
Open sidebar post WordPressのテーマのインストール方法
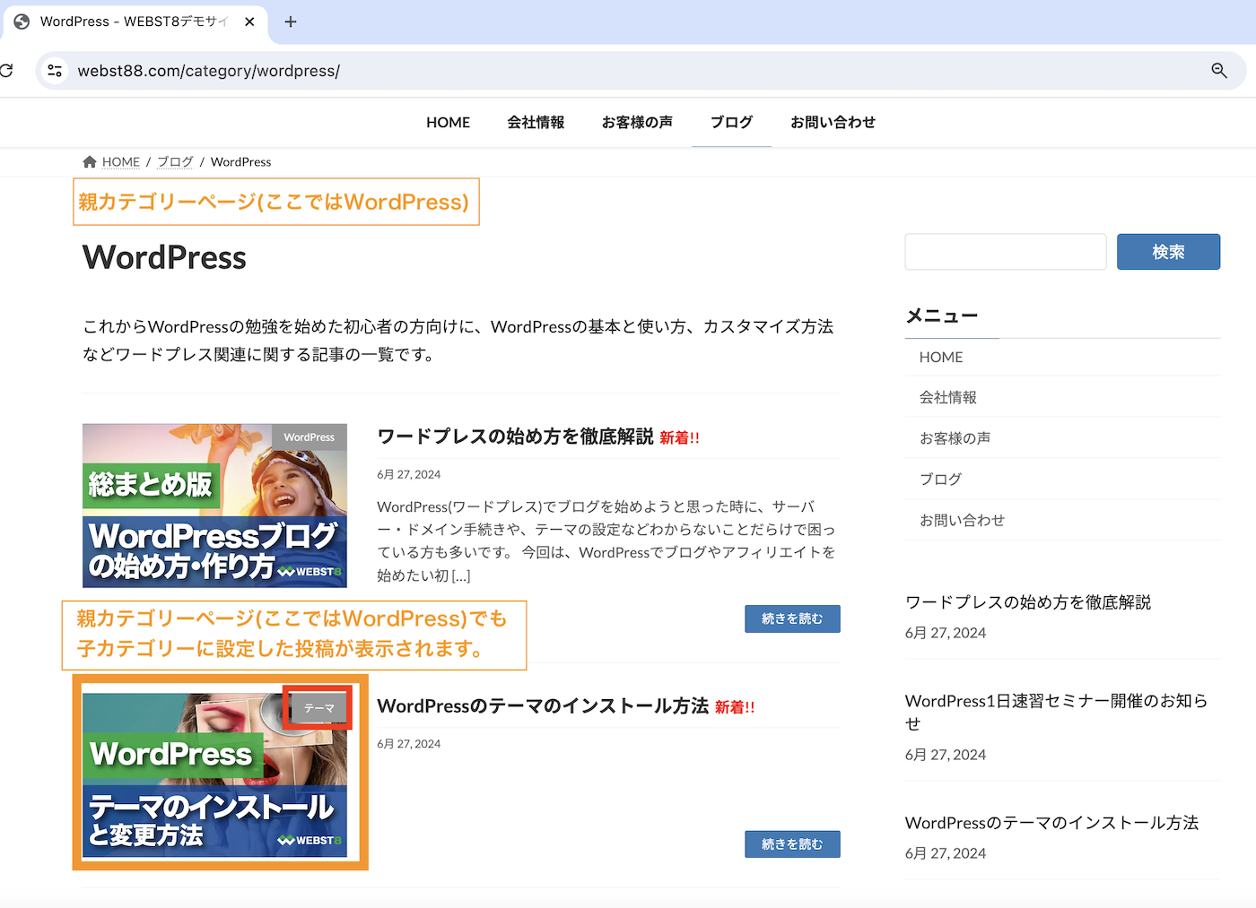1051,823
